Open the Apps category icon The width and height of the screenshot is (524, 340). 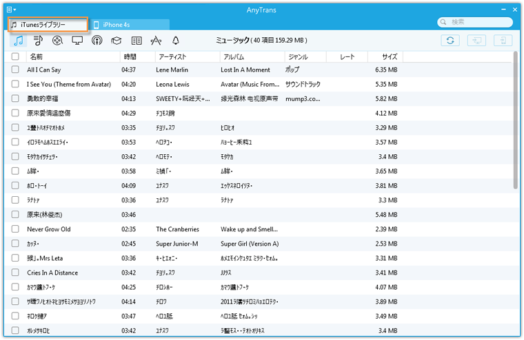[156, 41]
